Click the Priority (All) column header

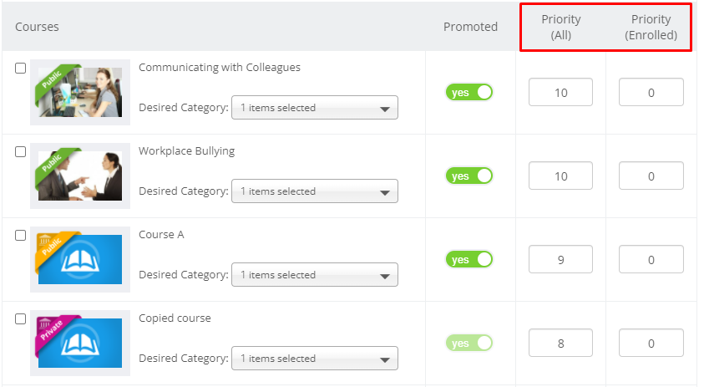560,27
